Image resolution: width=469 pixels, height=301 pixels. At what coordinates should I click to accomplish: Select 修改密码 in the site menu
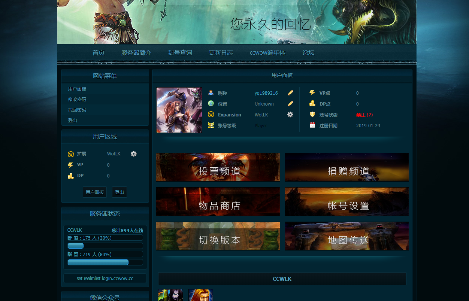pyautogui.click(x=77, y=100)
